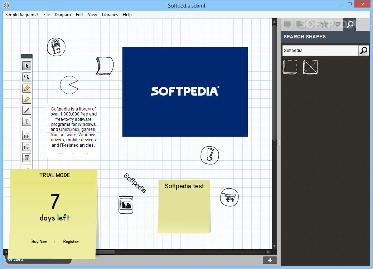
Task: Minimize the Softpedia.sdxml window
Action: click(x=340, y=4)
